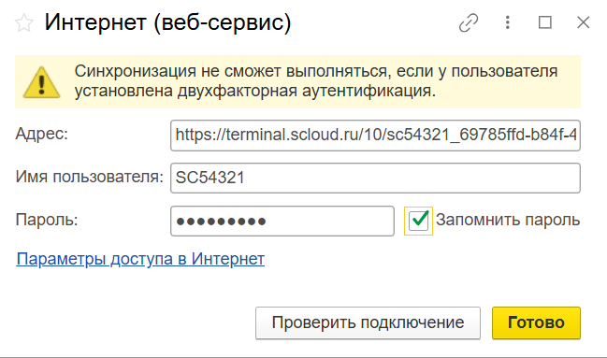Screen dimensions: 607x358
Task: Click the Запомнить пароль label text
Action: coord(508,220)
